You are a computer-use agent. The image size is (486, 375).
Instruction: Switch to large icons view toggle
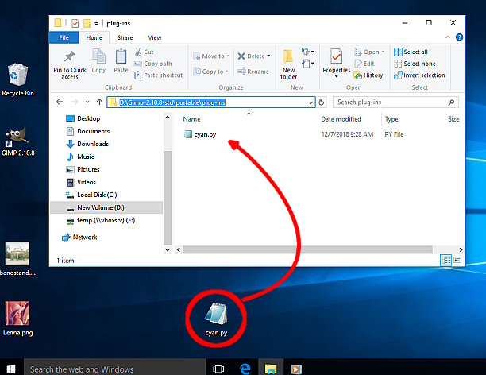point(456,260)
